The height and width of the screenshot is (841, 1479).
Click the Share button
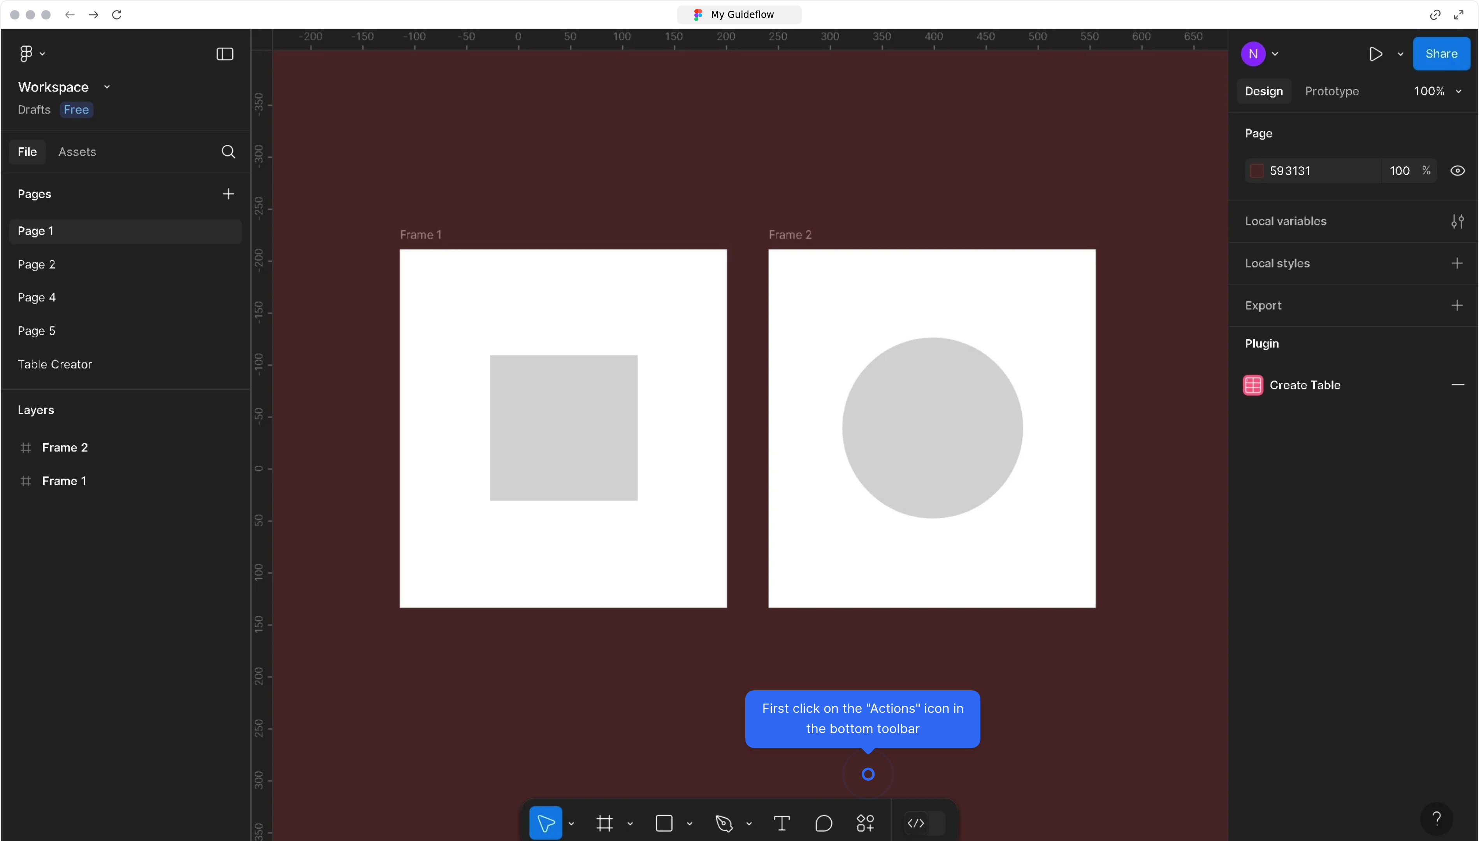click(1442, 53)
